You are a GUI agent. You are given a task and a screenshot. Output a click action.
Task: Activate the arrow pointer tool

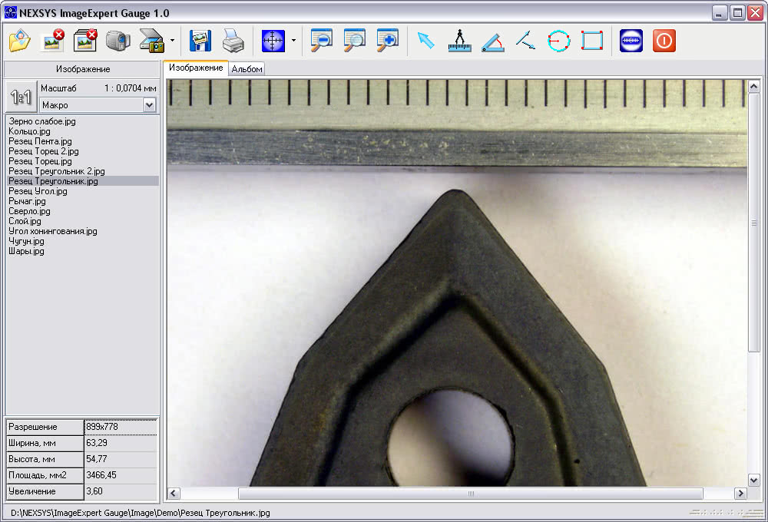425,41
